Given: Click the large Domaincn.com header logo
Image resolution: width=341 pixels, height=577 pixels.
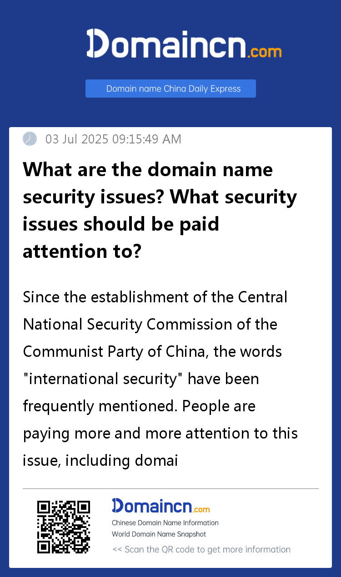Looking at the screenshot, I should pos(184,44).
